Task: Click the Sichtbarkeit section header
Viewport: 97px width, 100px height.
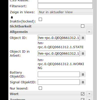Action: [x=20, y=26]
